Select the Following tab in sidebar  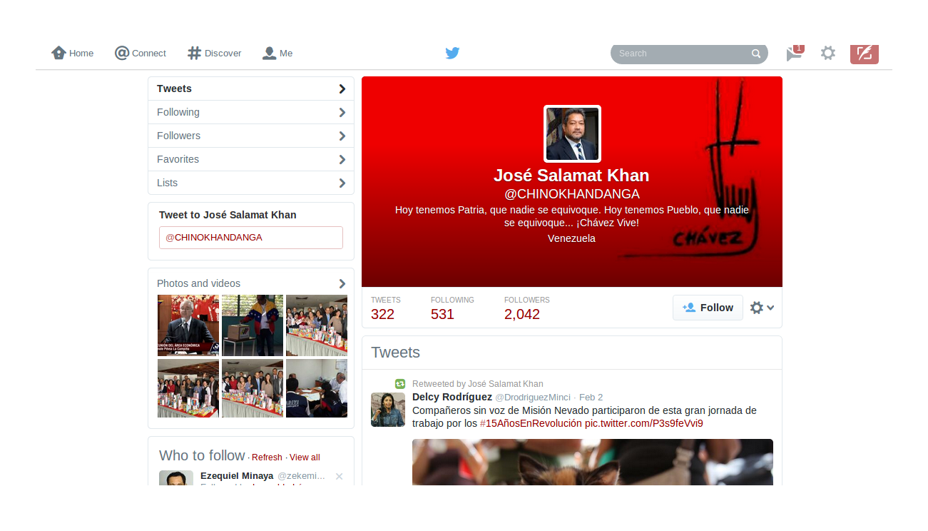pyautogui.click(x=251, y=112)
